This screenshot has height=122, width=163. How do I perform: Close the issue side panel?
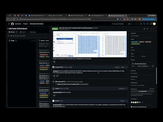[x=154, y=29]
